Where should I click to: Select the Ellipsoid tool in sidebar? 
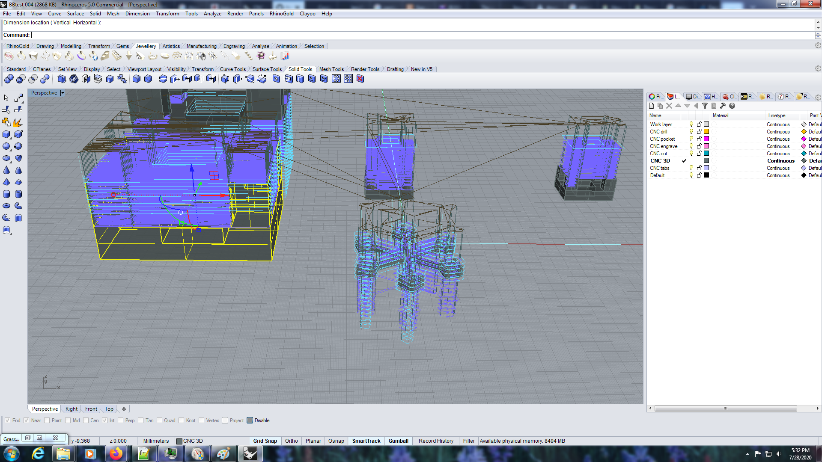click(x=6, y=158)
